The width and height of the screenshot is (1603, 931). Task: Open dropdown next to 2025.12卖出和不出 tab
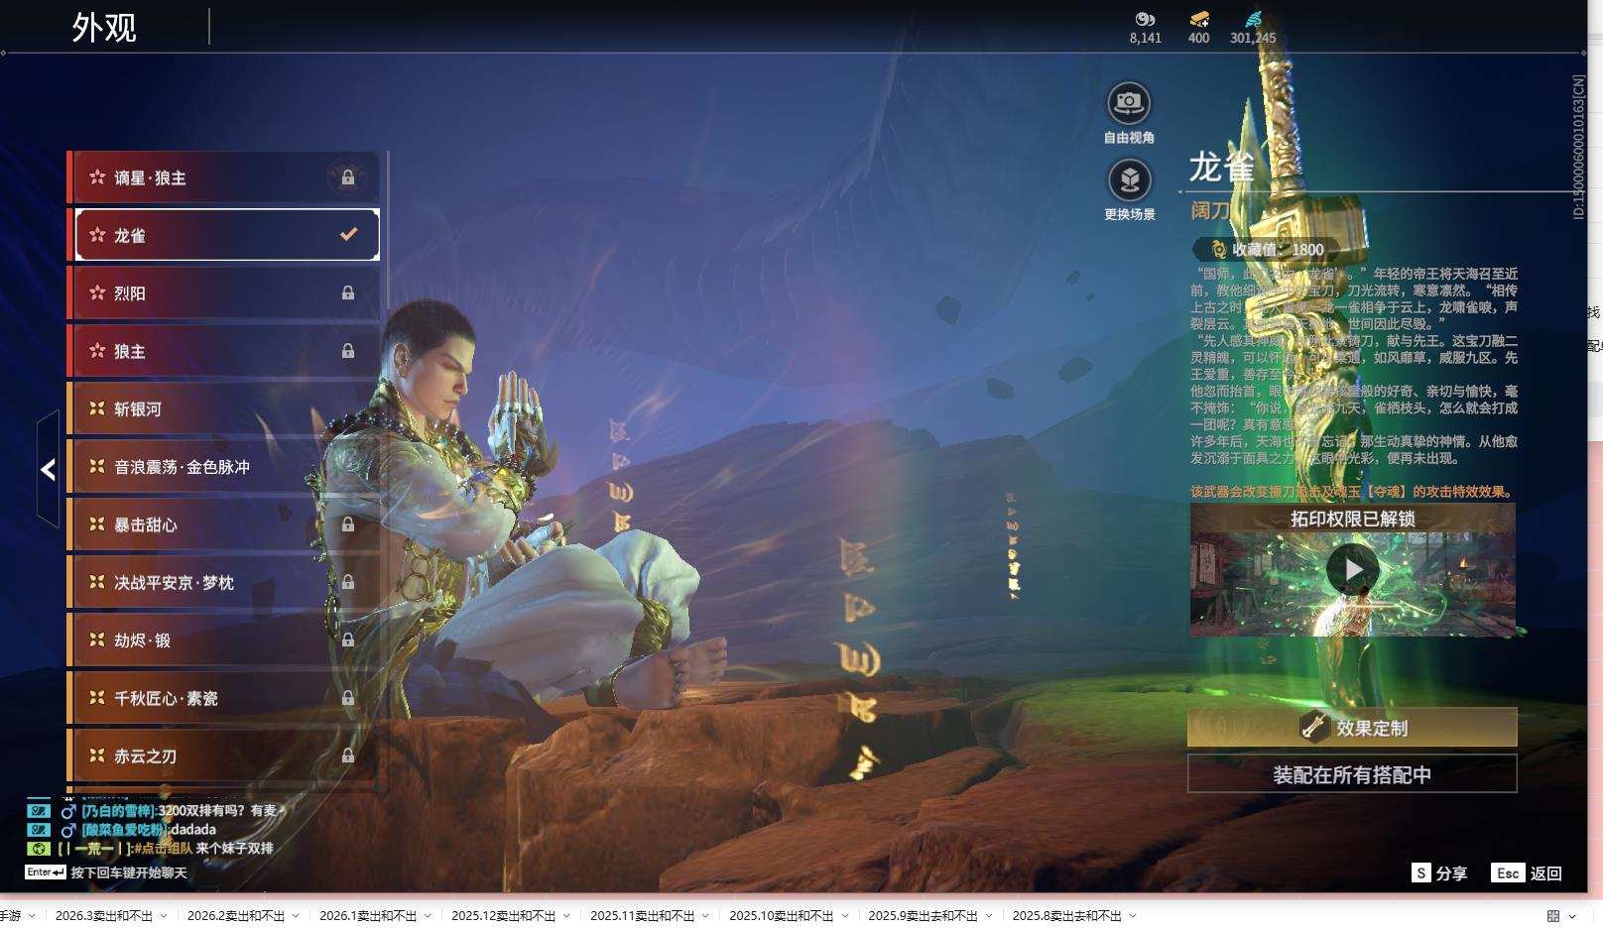click(x=566, y=916)
